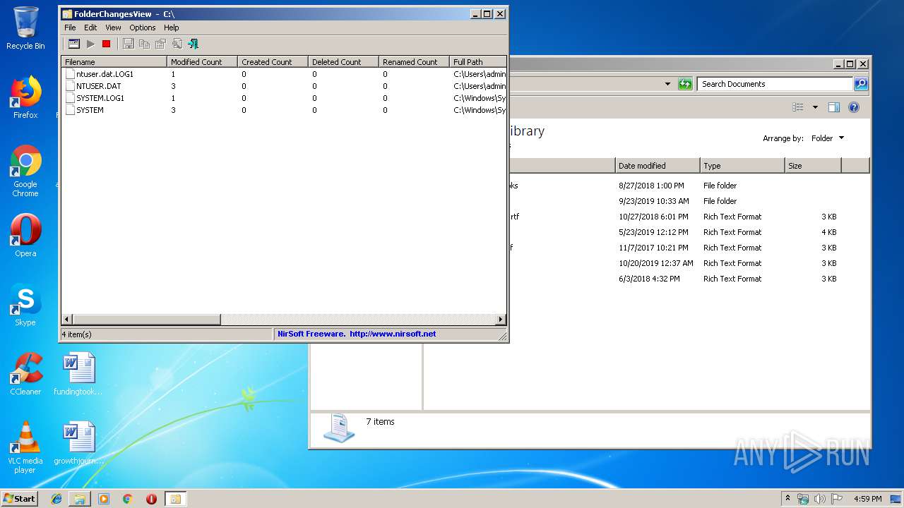
Task: Open the Explorer help icon
Action: 854,107
